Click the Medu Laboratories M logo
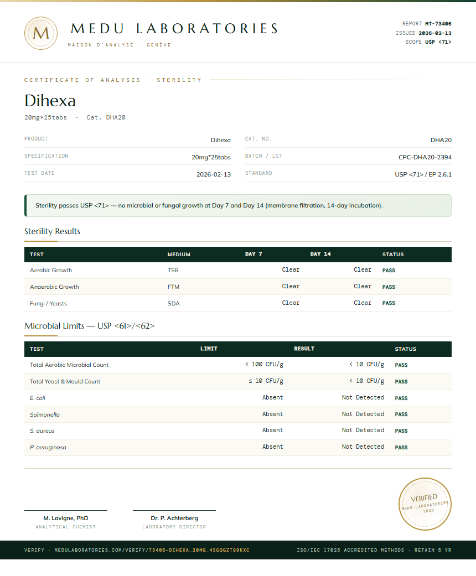This screenshot has width=476, height=576. point(41,33)
